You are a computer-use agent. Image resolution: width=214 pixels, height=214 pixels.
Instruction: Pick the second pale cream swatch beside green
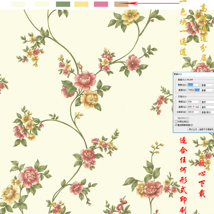[x=42, y=4]
